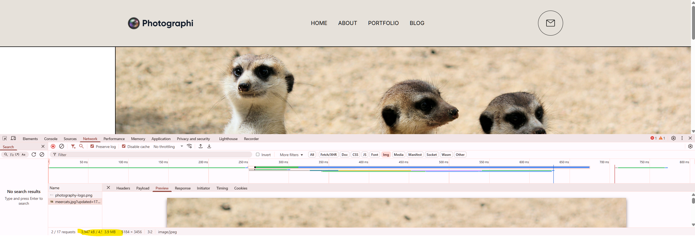This screenshot has width=695, height=237.
Task: Click the export HAR download icon
Action: [x=209, y=146]
